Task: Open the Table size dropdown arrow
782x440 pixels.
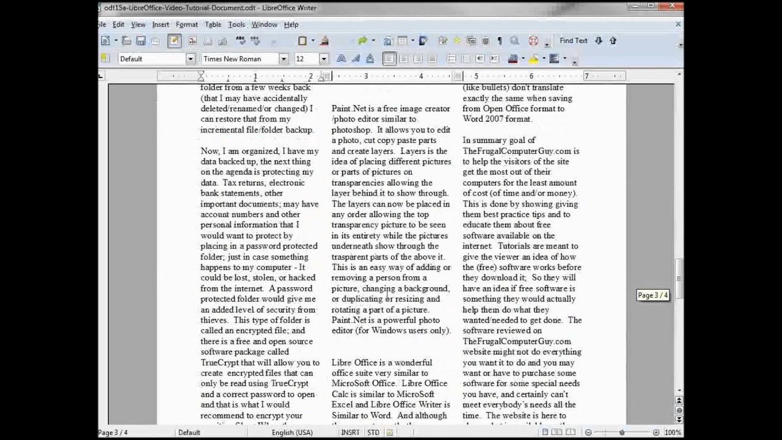Action: tap(412, 41)
